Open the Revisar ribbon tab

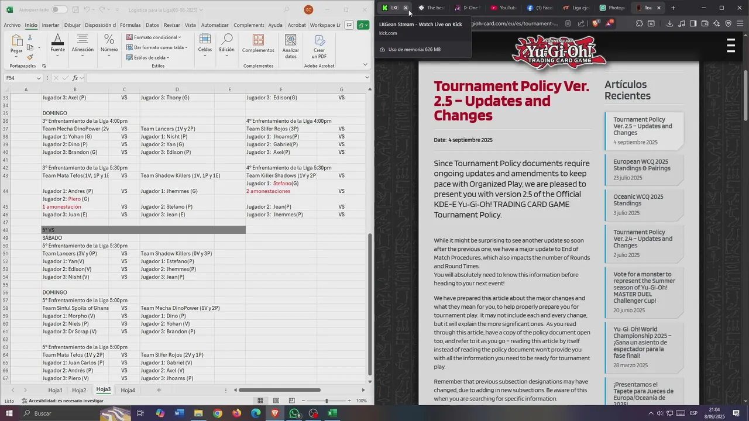coord(172,25)
